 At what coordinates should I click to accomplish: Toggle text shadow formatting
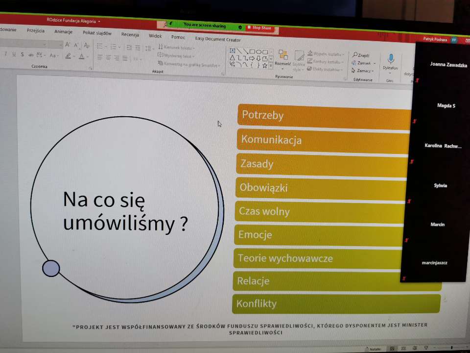(x=22, y=54)
